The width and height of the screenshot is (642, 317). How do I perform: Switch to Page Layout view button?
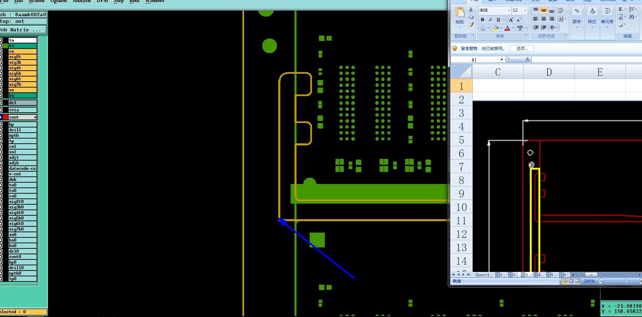click(571, 281)
